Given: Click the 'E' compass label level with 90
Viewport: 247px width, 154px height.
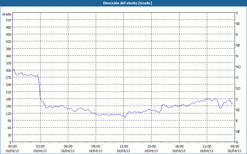Looking at the screenshot, I should tap(237, 121).
